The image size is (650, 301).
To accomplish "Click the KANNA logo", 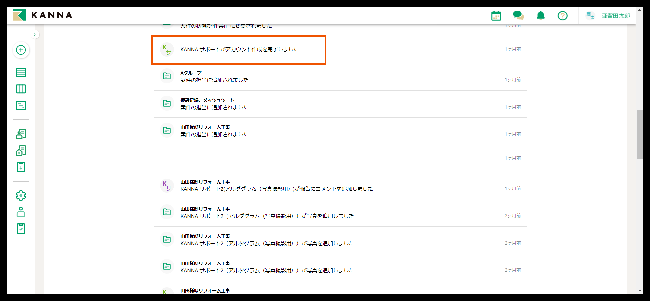I will (x=42, y=15).
